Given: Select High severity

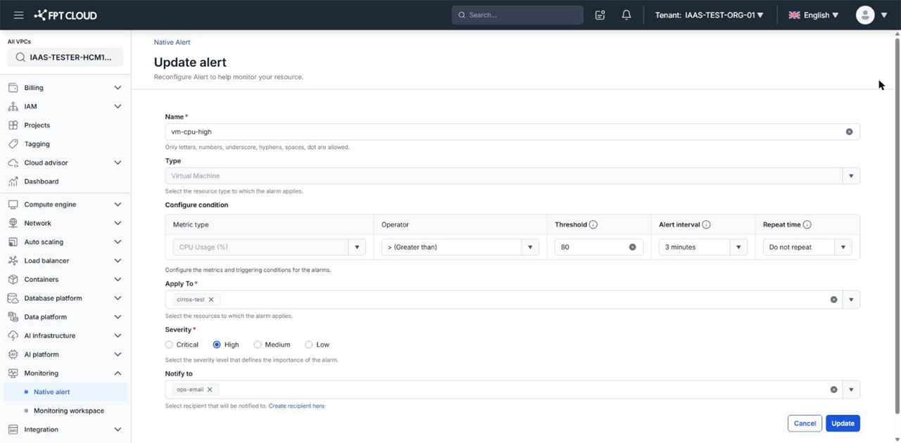Looking at the screenshot, I should [x=217, y=345].
